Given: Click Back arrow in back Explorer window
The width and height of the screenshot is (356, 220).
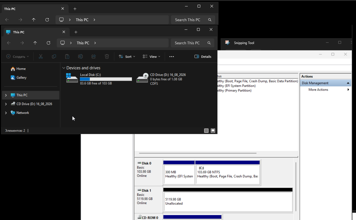Looking at the screenshot, I should [x=7, y=20].
